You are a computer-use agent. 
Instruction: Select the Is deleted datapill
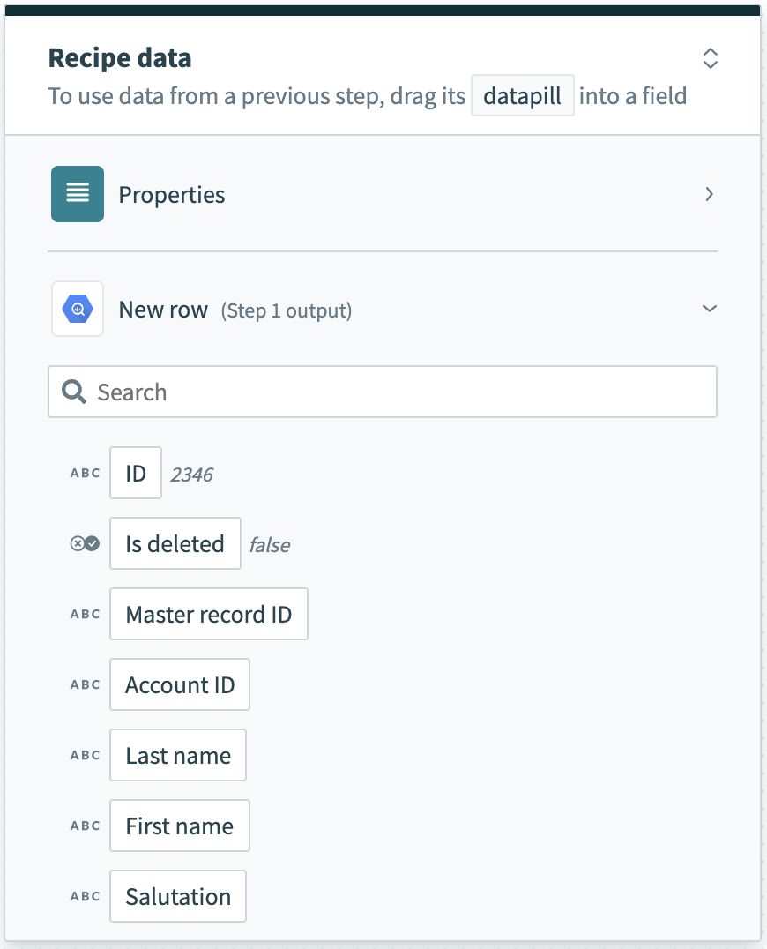(175, 544)
